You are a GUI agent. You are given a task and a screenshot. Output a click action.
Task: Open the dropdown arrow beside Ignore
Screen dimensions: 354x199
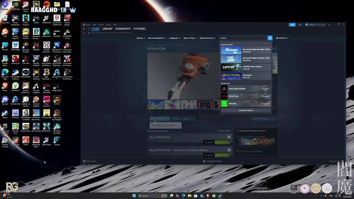[194, 119]
